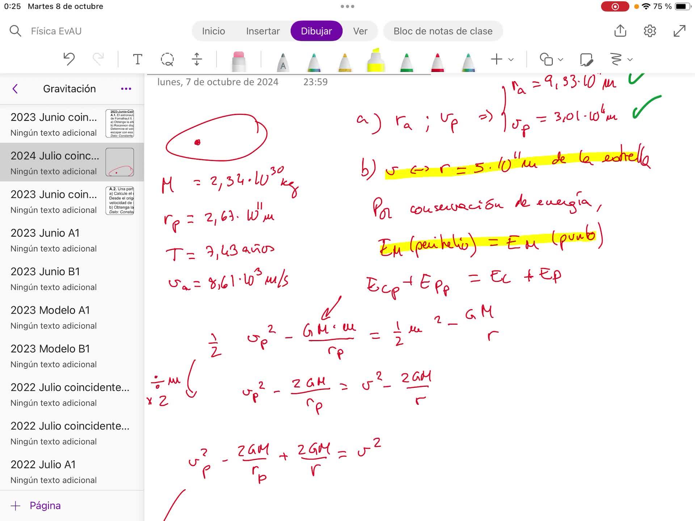This screenshot has width=695, height=521.
Task: Select the Text tool
Action: (x=137, y=59)
